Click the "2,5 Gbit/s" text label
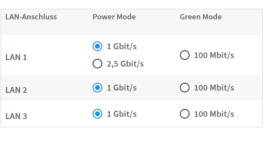Viewport: 273px width, 142px height. pyautogui.click(x=125, y=64)
